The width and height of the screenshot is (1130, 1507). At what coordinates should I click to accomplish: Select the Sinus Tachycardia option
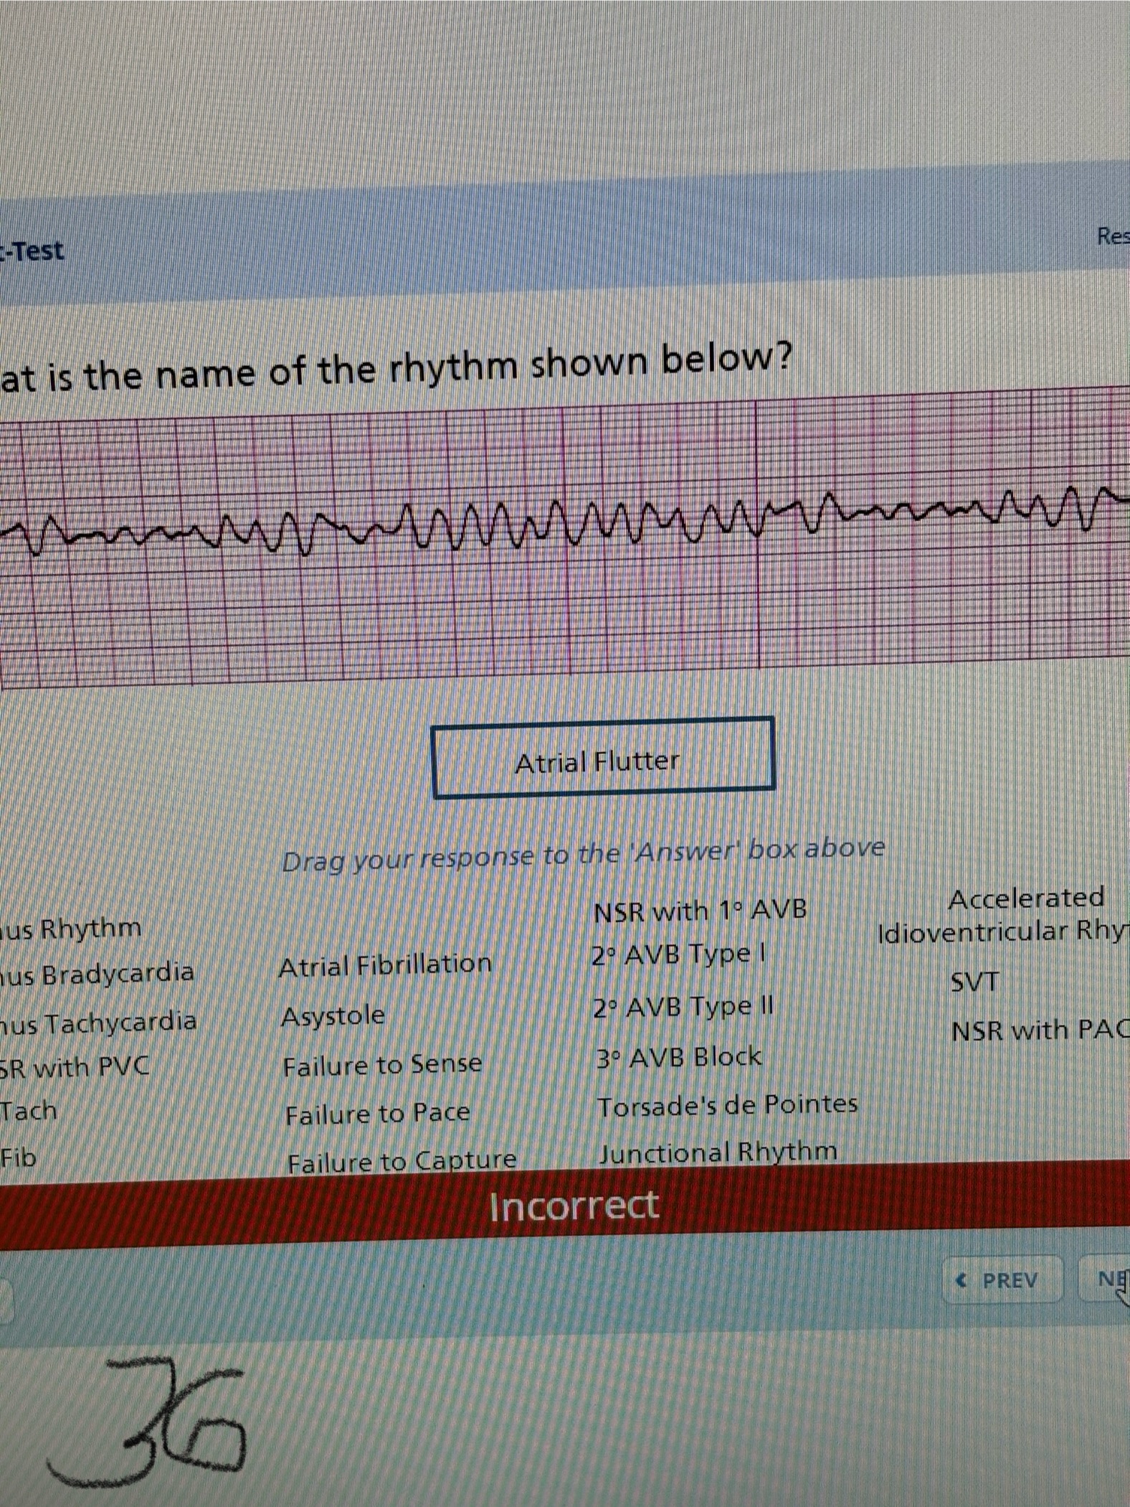(x=98, y=1022)
